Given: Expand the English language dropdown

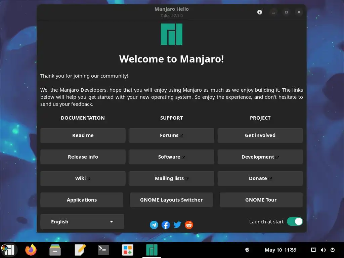Looking at the screenshot, I should (82, 222).
